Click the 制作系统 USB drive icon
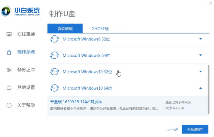Viewport: 214px width, 137px height. [x=9, y=52]
